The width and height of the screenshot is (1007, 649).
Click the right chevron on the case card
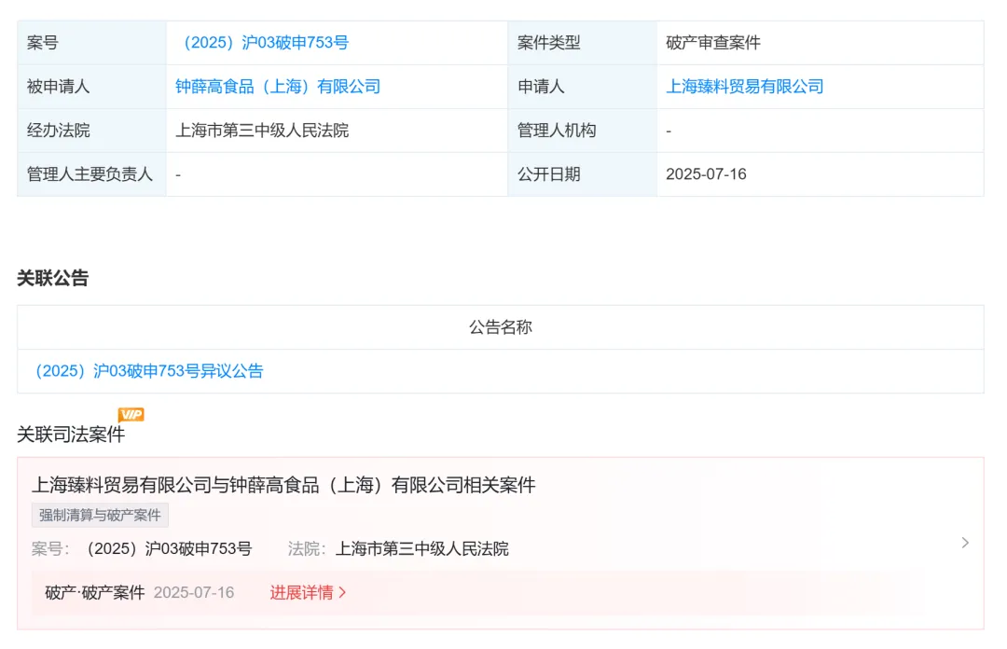964,541
